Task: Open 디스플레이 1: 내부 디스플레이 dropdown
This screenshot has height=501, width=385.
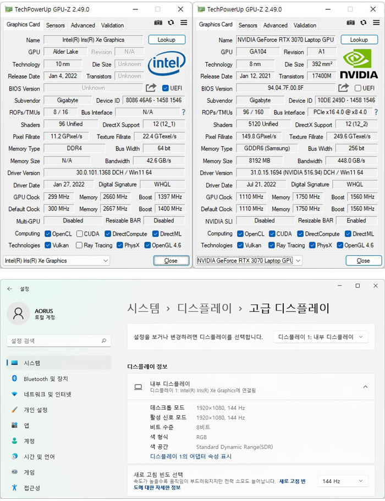Action: point(321,337)
